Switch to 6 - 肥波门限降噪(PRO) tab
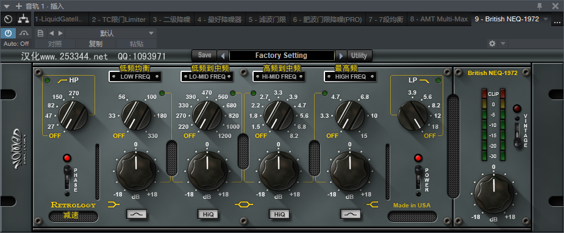Image resolution: width=564 pixels, height=233 pixels. [x=327, y=20]
